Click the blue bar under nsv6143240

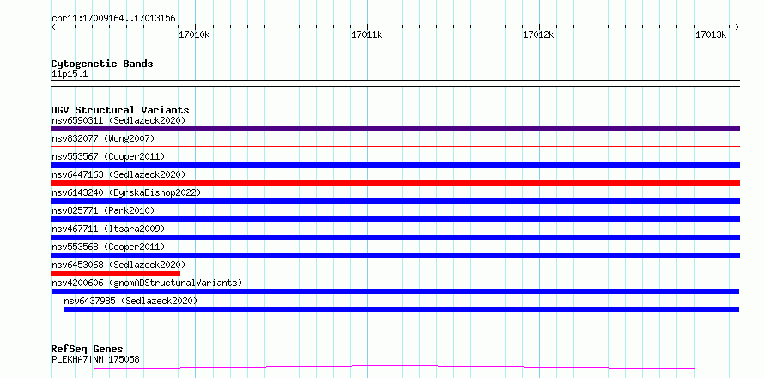pyautogui.click(x=395, y=201)
